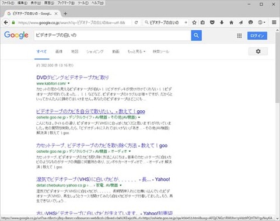
Task: Expand arrow beside その他(AV機器) breadcrumb
Action: click(139, 117)
